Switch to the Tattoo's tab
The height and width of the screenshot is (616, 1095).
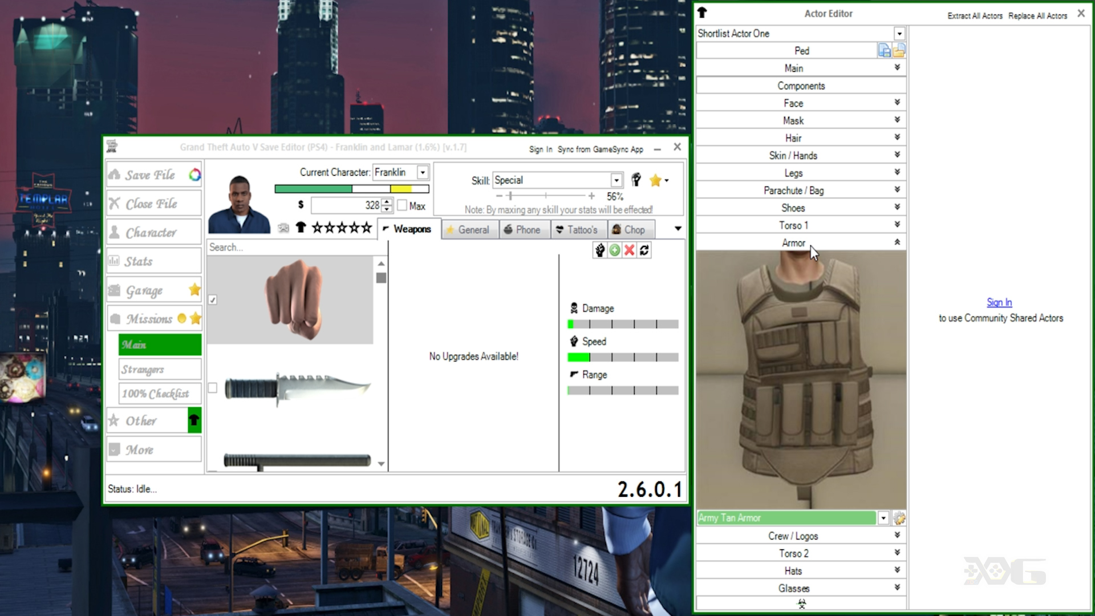(x=578, y=229)
